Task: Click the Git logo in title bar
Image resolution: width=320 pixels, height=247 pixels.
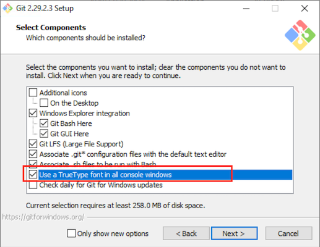Action: [7, 9]
